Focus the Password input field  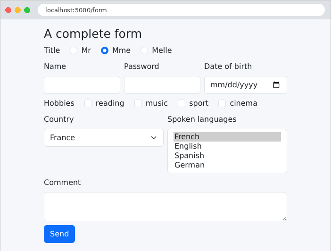(x=162, y=85)
